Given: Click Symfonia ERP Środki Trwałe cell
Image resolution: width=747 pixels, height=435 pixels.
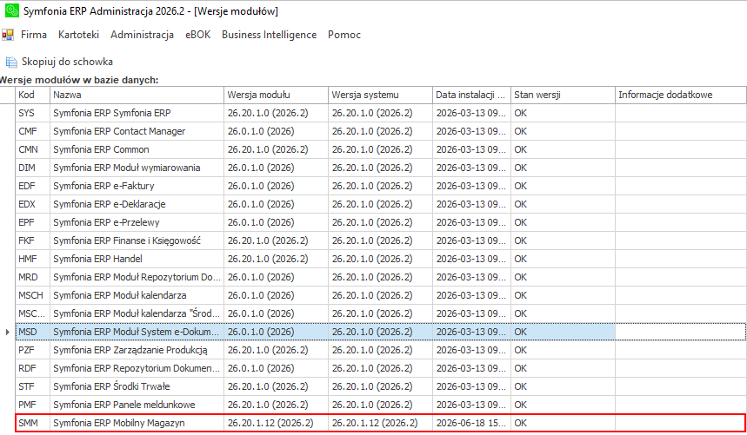Looking at the screenshot, I should pyautogui.click(x=137, y=386).
